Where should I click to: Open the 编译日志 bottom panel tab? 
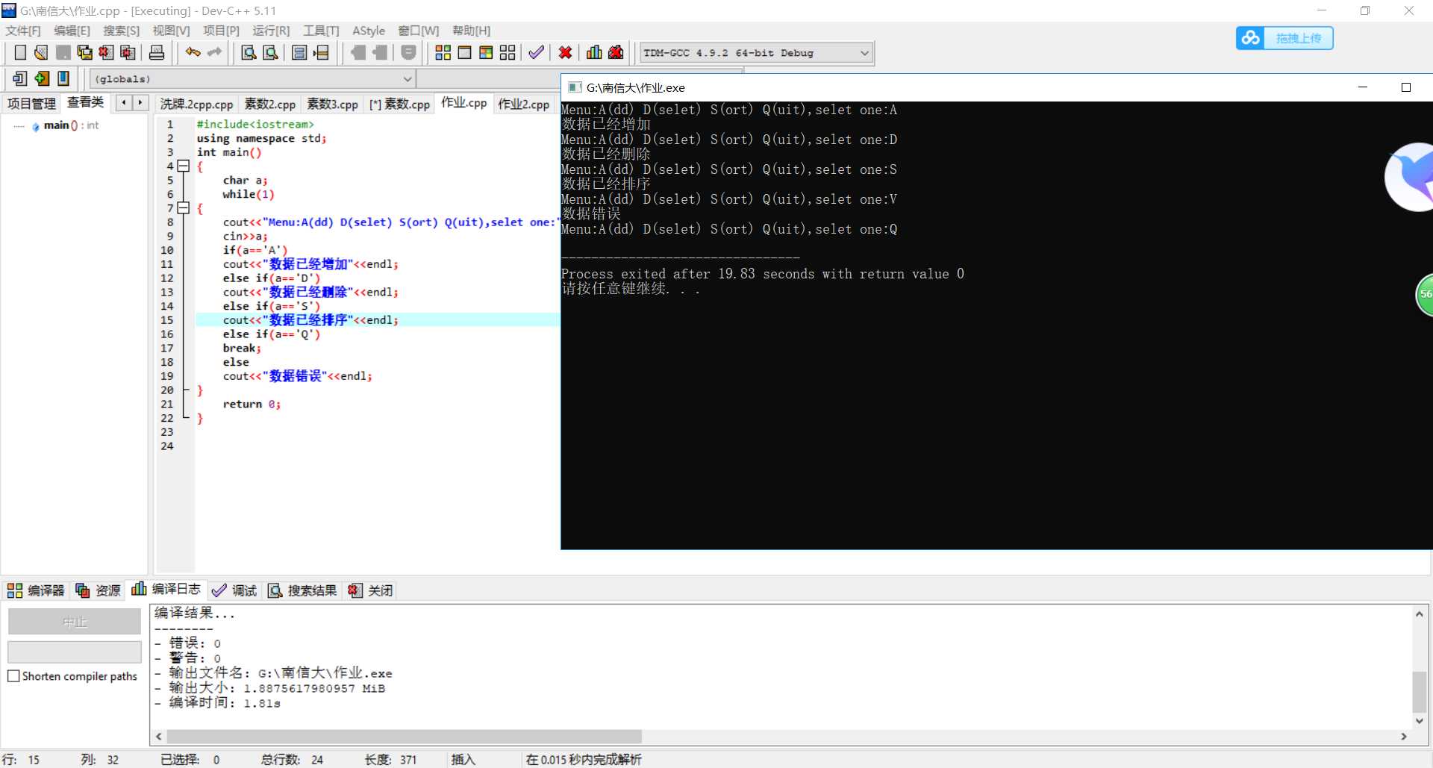coord(166,589)
